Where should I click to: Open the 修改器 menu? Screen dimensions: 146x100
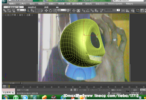pyautogui.click(x=61, y=4)
